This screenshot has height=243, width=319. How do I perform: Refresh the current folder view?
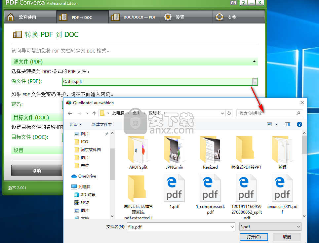click(x=229, y=113)
